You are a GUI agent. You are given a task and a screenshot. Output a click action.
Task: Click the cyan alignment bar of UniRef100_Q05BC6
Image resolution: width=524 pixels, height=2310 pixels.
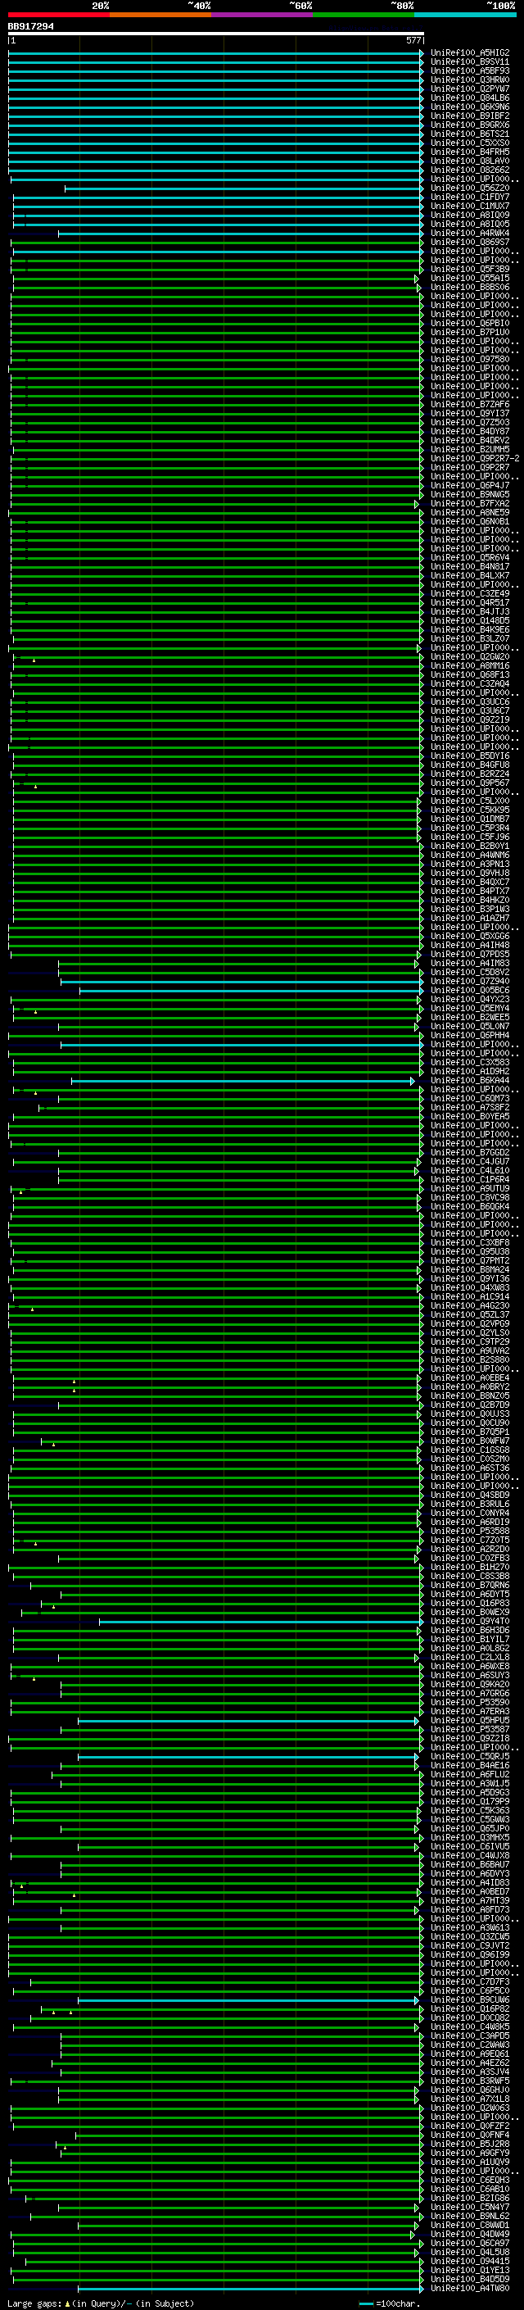[251, 991]
